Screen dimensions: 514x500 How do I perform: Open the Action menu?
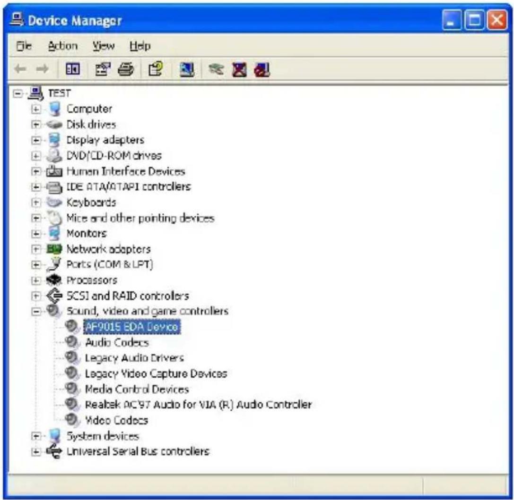[63, 46]
